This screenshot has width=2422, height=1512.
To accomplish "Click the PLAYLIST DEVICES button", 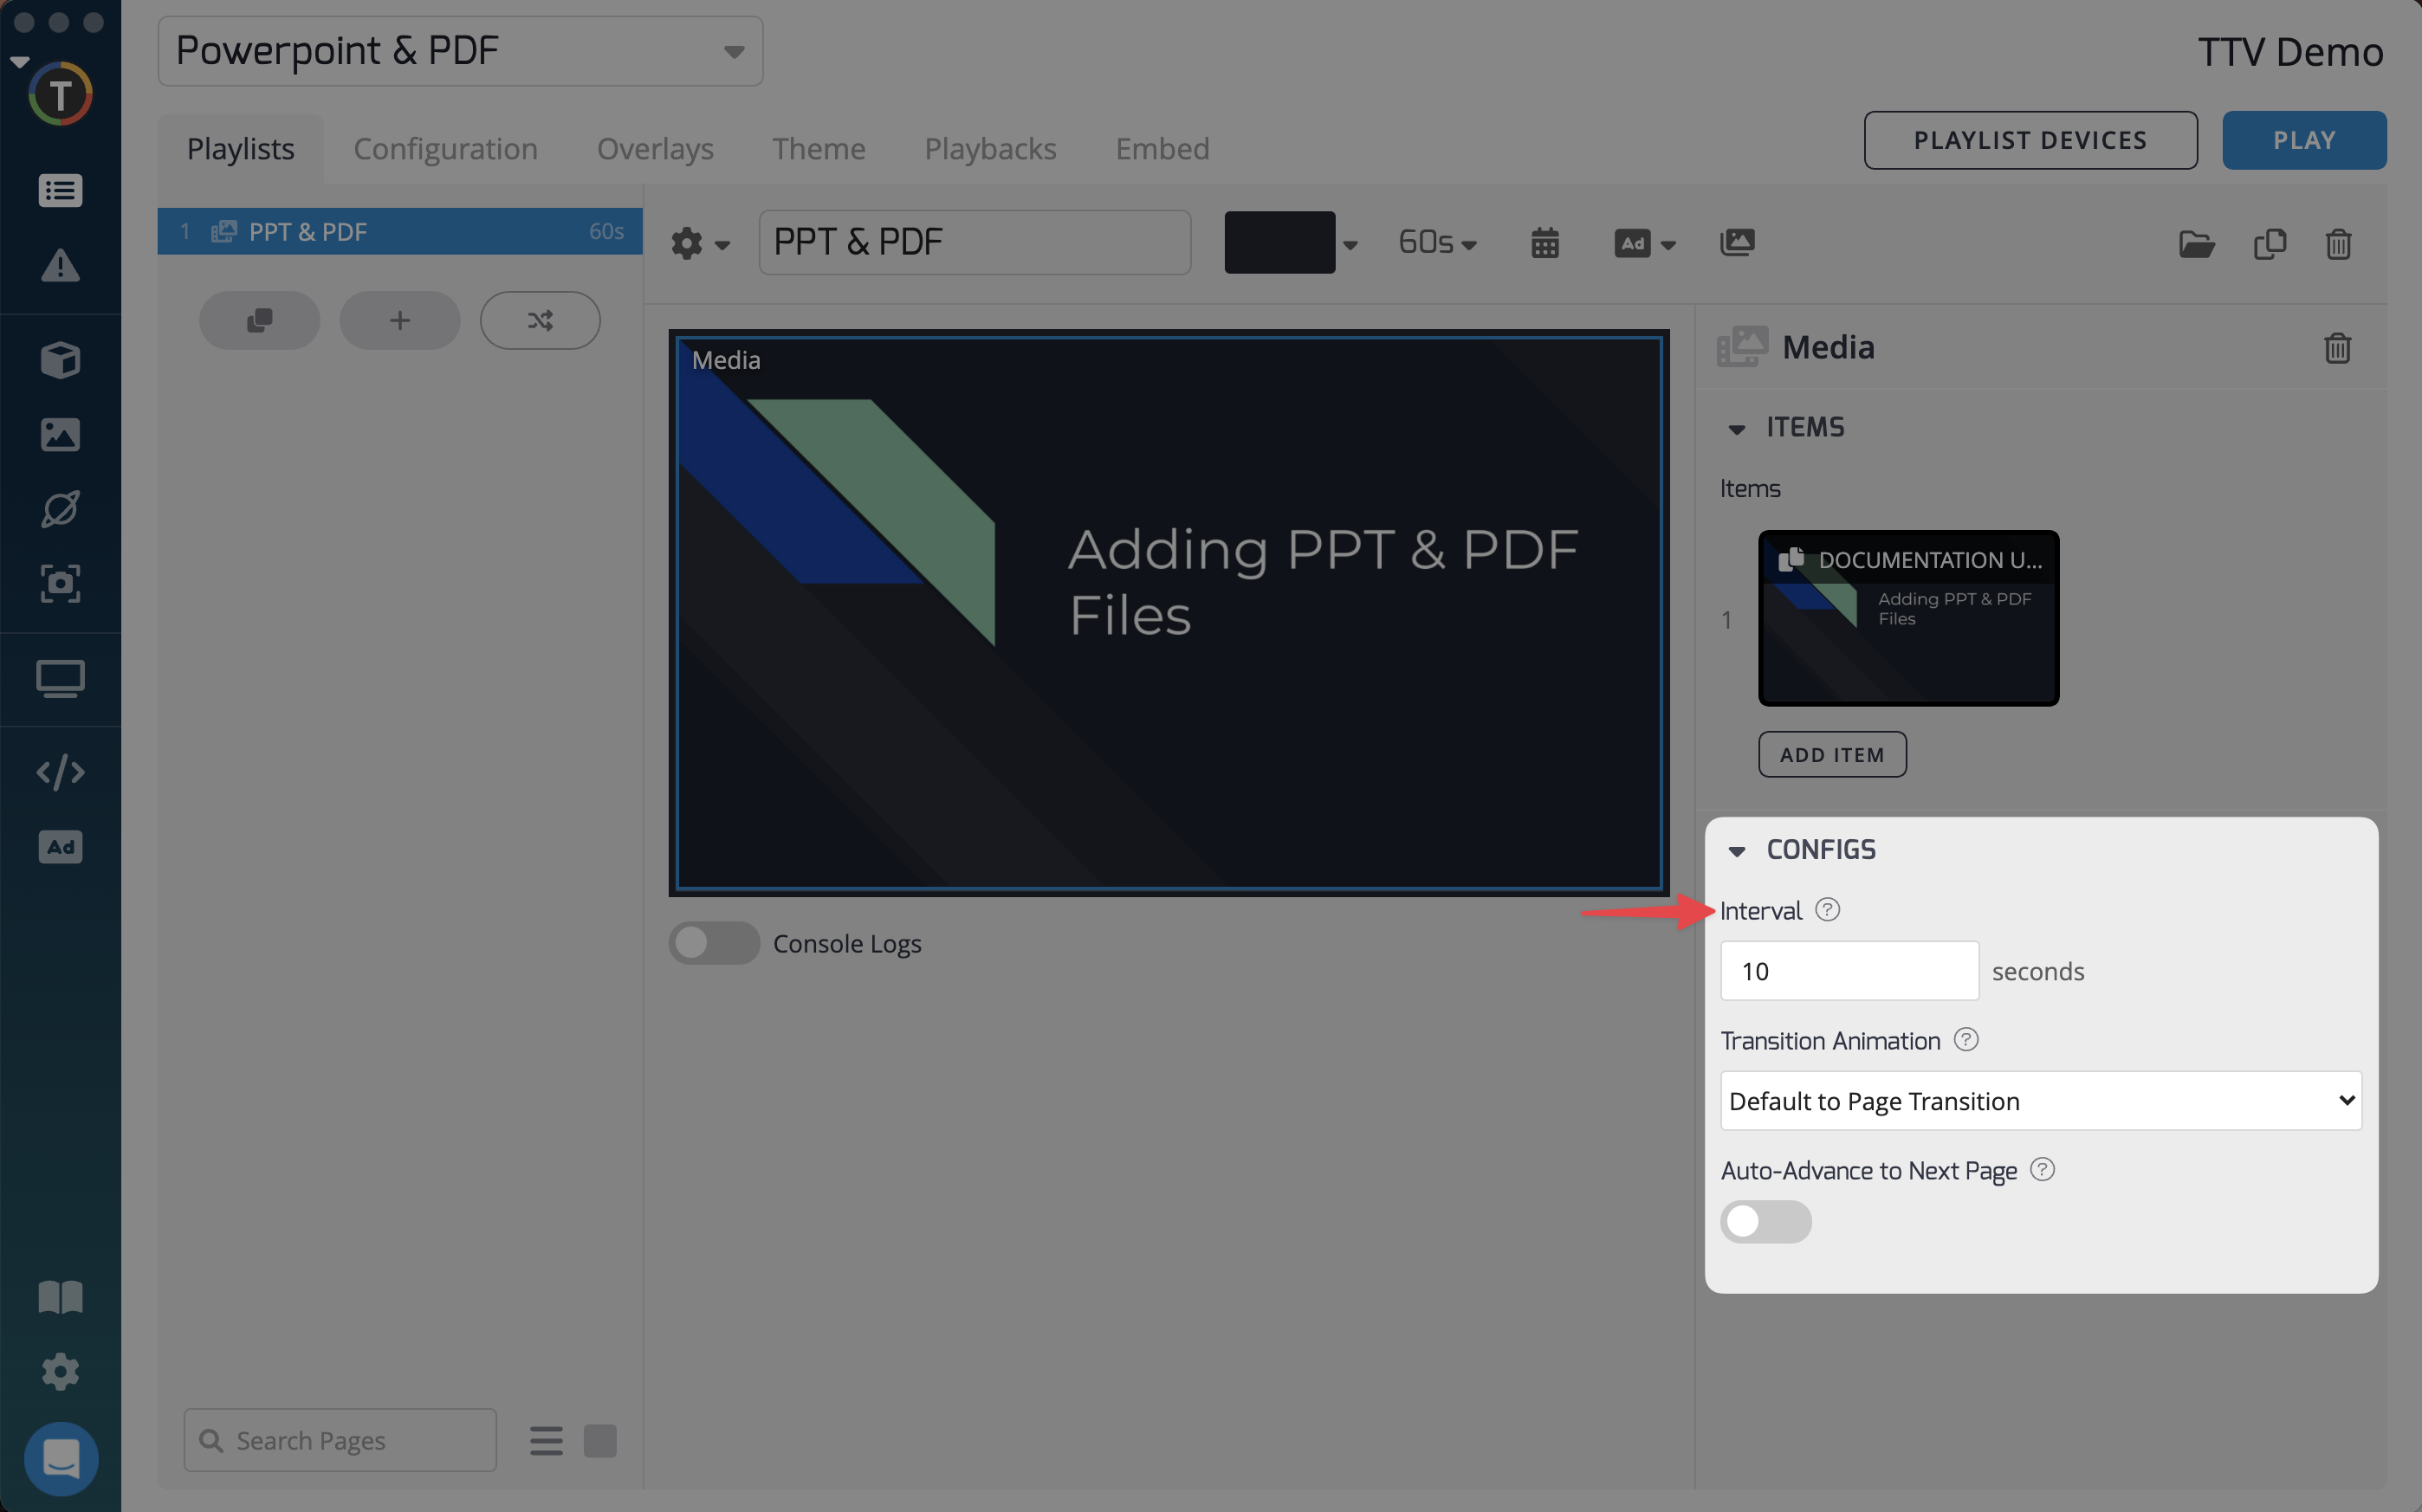I will tap(2030, 140).
